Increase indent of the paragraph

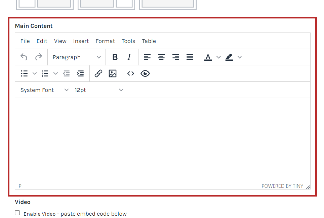80,74
